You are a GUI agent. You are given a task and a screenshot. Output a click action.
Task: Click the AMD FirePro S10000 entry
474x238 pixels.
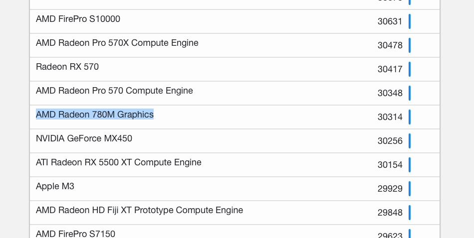pos(78,19)
